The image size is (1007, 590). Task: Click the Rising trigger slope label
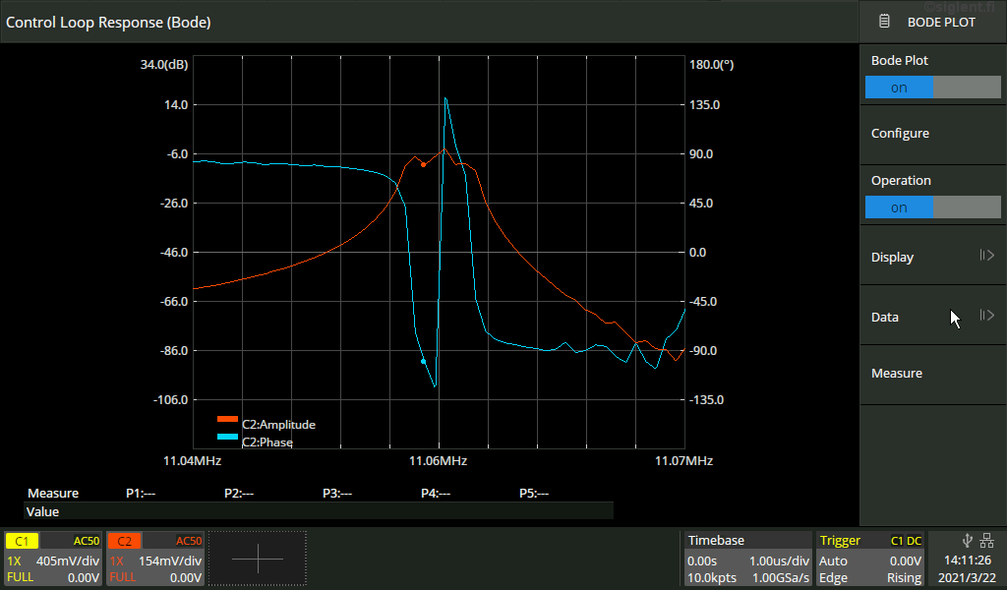click(x=905, y=578)
